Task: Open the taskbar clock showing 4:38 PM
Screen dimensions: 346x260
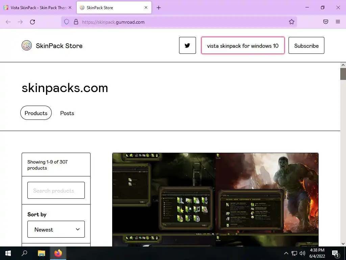Action: click(x=317, y=253)
